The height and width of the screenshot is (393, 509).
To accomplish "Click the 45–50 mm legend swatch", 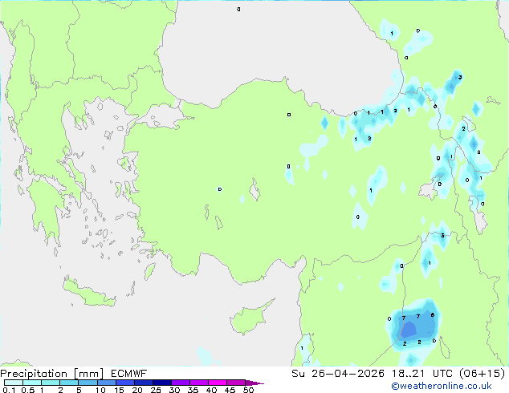I will click(236, 383).
